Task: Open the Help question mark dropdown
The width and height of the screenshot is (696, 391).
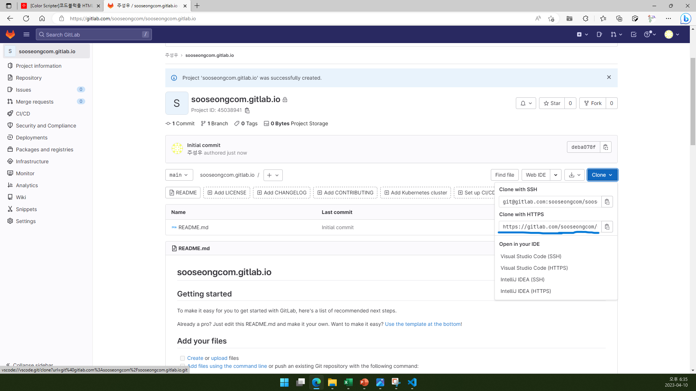Action: 650,34
